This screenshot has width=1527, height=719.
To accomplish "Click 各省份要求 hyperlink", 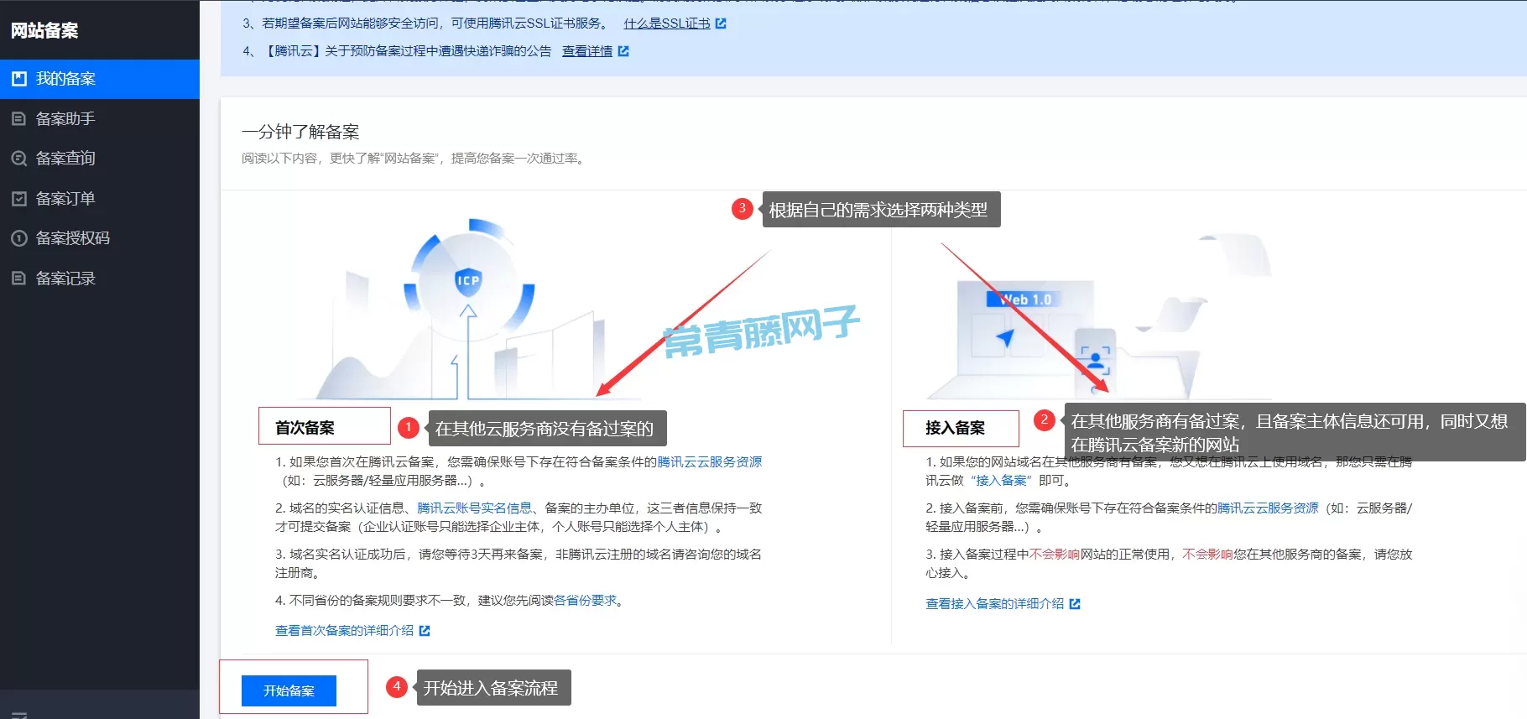I will [585, 601].
